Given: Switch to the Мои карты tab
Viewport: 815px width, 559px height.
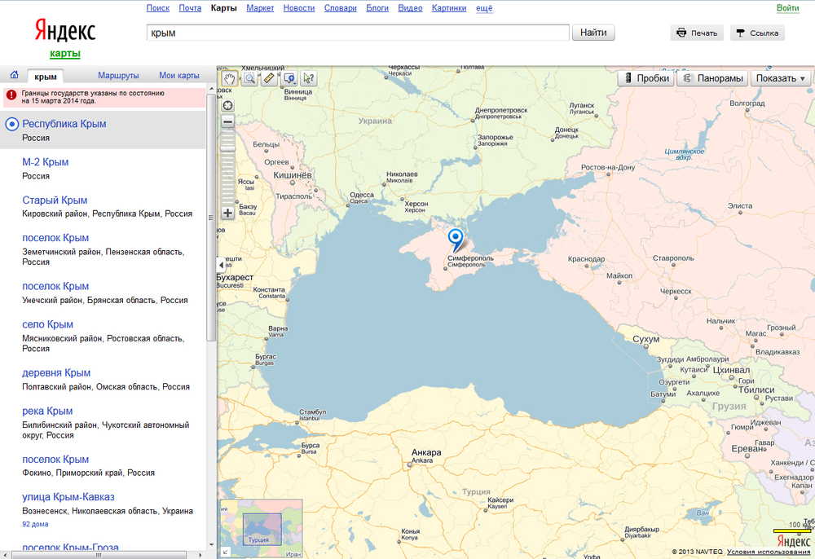Looking at the screenshot, I should [x=179, y=76].
